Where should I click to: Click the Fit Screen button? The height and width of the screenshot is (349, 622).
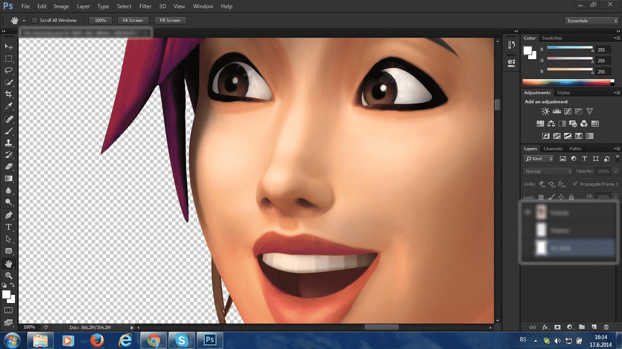[133, 20]
